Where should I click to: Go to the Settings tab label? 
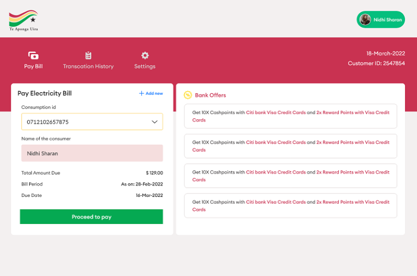(x=145, y=67)
